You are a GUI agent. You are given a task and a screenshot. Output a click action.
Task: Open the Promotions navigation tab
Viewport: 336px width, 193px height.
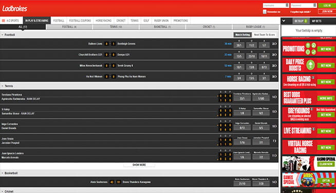tap(181, 21)
